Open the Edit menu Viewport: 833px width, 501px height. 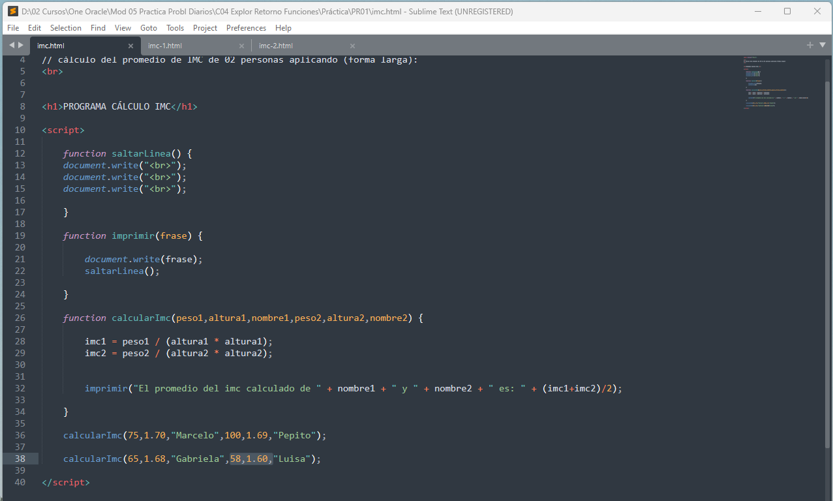pos(35,28)
